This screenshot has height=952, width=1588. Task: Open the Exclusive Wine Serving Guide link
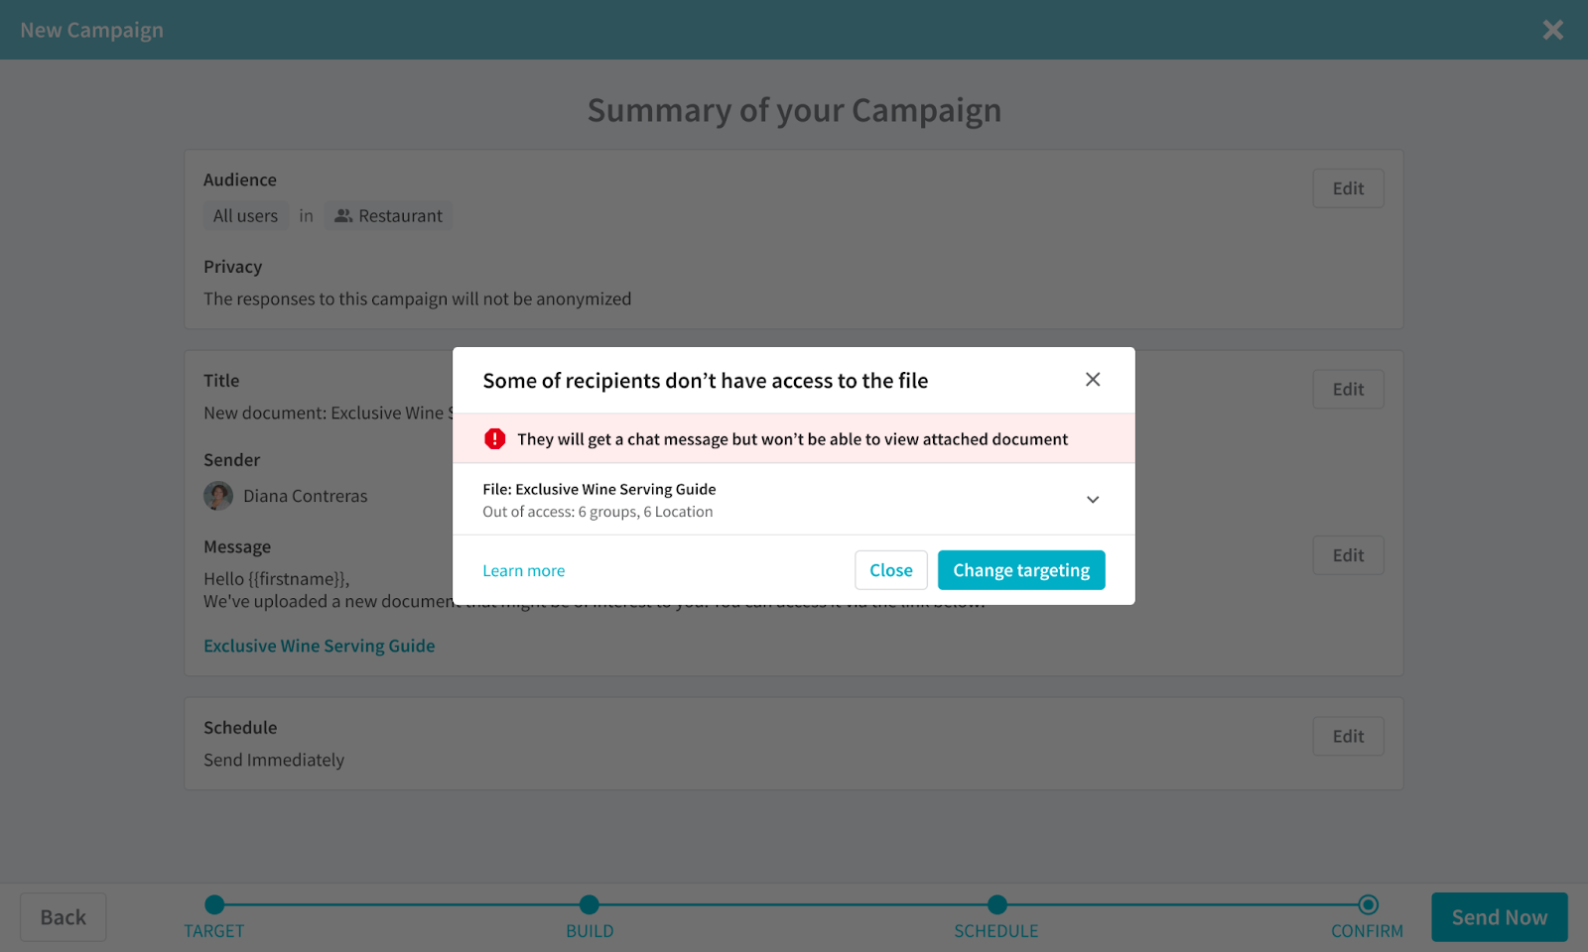coord(320,646)
